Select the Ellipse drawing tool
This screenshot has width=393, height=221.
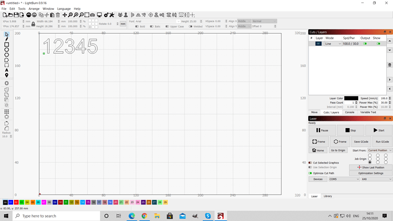click(x=6, y=50)
